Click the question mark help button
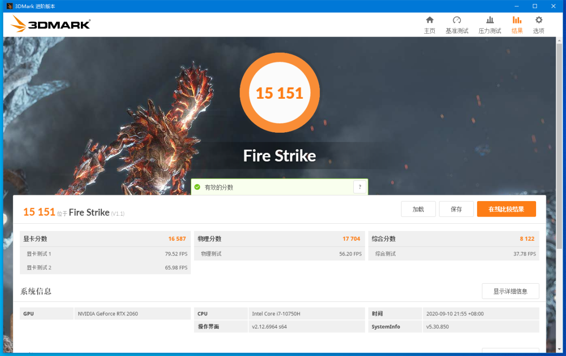This screenshot has width=566, height=356. click(x=360, y=187)
